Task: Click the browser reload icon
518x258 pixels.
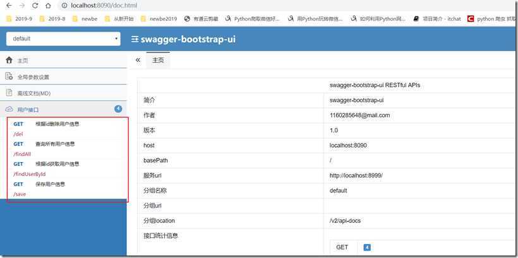Action: point(35,6)
